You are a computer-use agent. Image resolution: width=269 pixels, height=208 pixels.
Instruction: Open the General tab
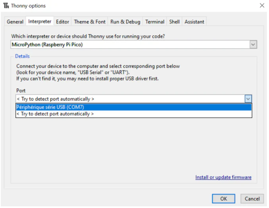(x=15, y=22)
